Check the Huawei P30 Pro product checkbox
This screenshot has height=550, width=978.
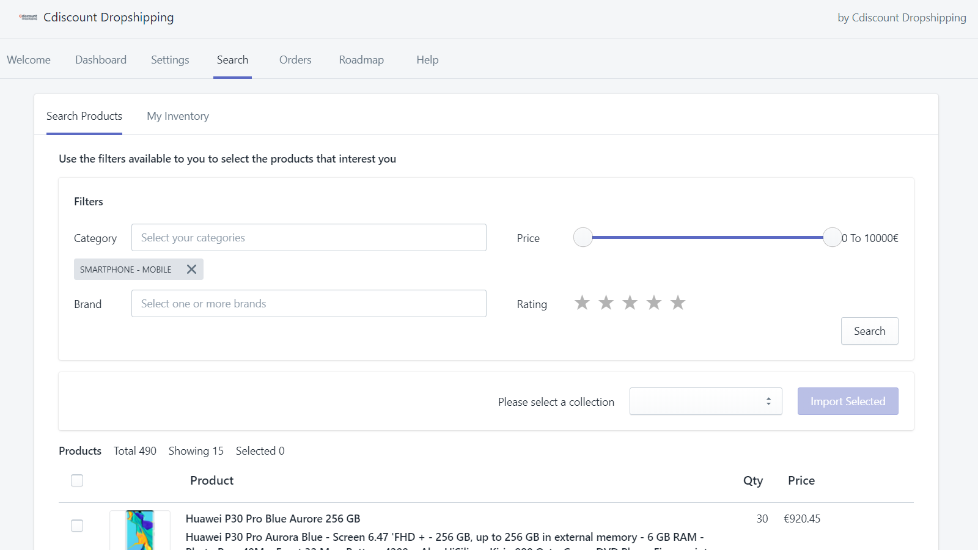coord(77,526)
